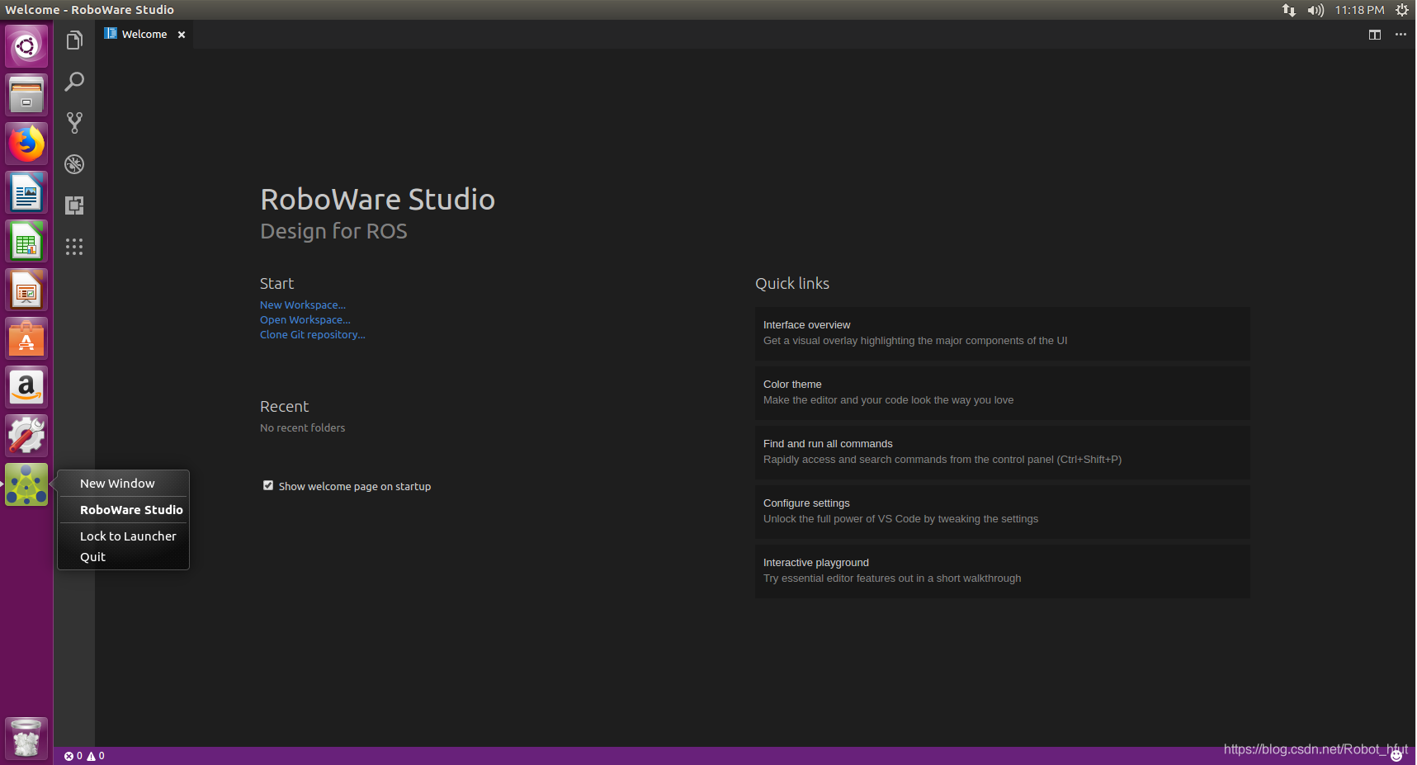Click the Clone Git repository... link
Screen dimensions: 1417x765
(x=313, y=335)
